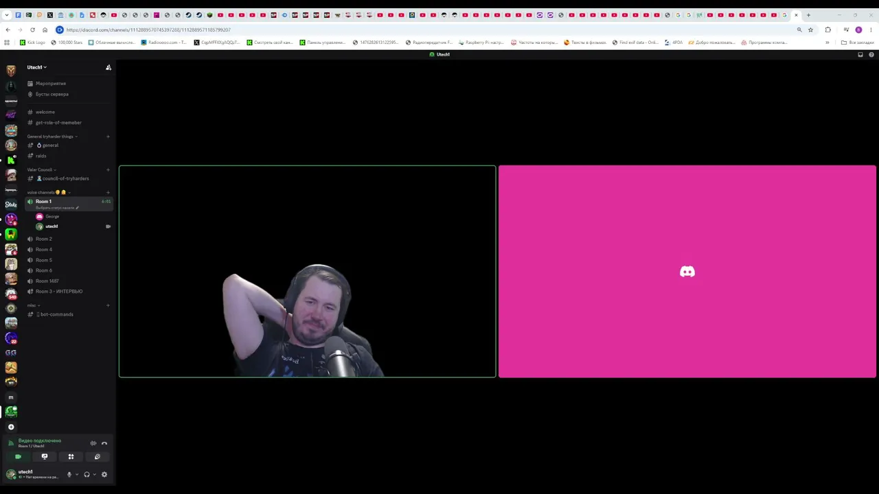Open the browser extensions puzzle icon

[827, 30]
